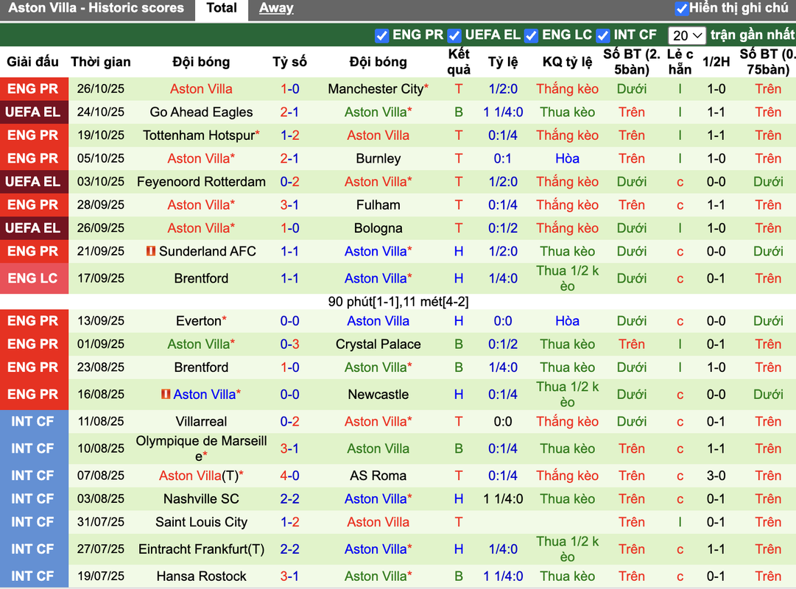This screenshot has width=796, height=589.
Task: Click the penalty note 90 phút[1-1],11 mét[4-2]
Action: point(398,302)
